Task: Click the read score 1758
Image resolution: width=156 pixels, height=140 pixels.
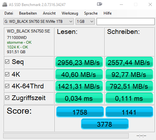Action: click(80, 112)
